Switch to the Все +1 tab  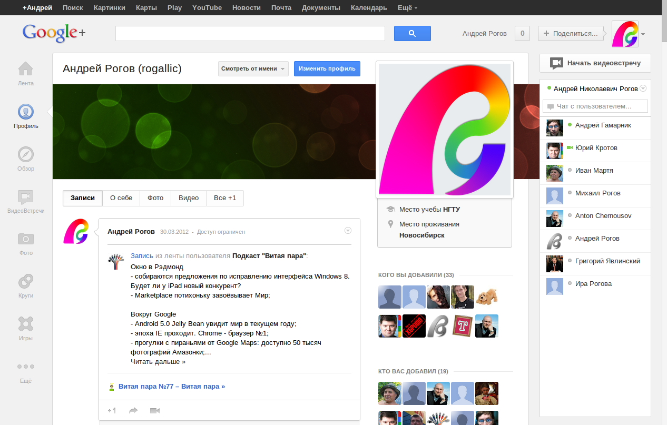click(225, 198)
